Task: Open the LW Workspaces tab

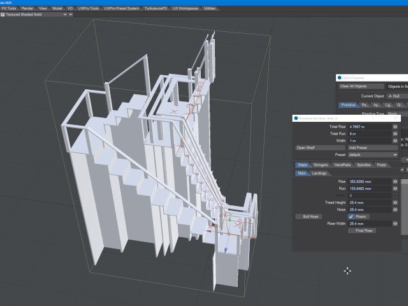Action: (186, 8)
